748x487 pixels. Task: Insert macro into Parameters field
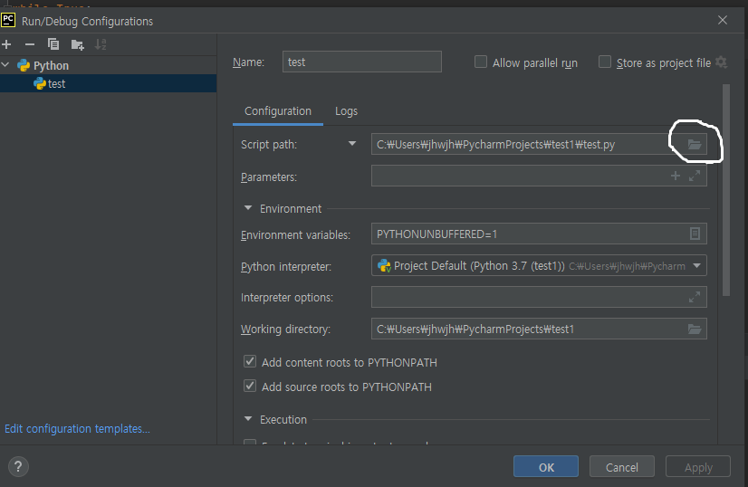[x=676, y=176]
